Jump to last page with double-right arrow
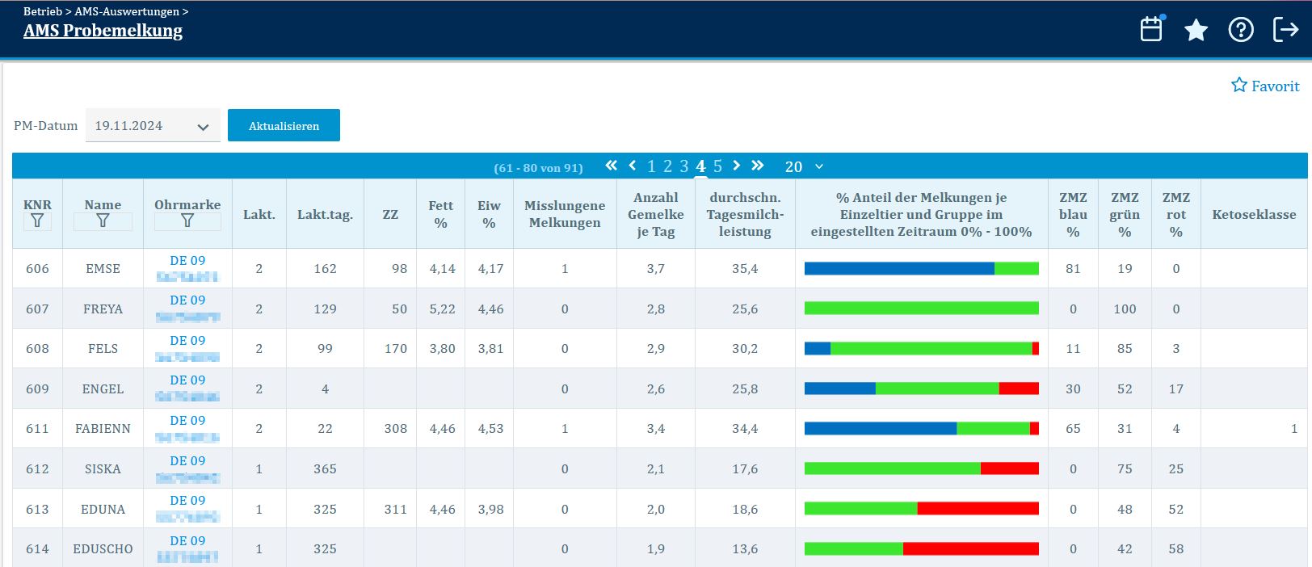The image size is (1312, 567). [x=757, y=166]
